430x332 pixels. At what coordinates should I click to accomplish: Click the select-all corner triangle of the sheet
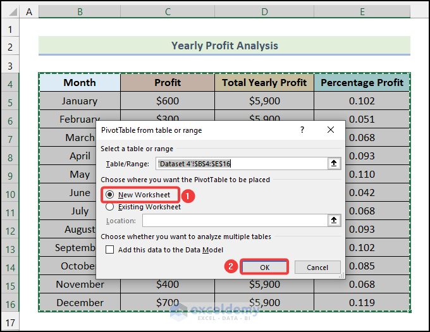pos(12,12)
